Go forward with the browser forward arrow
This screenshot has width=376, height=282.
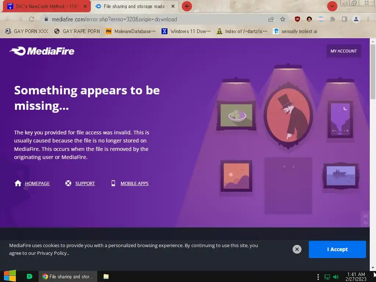point(20,19)
